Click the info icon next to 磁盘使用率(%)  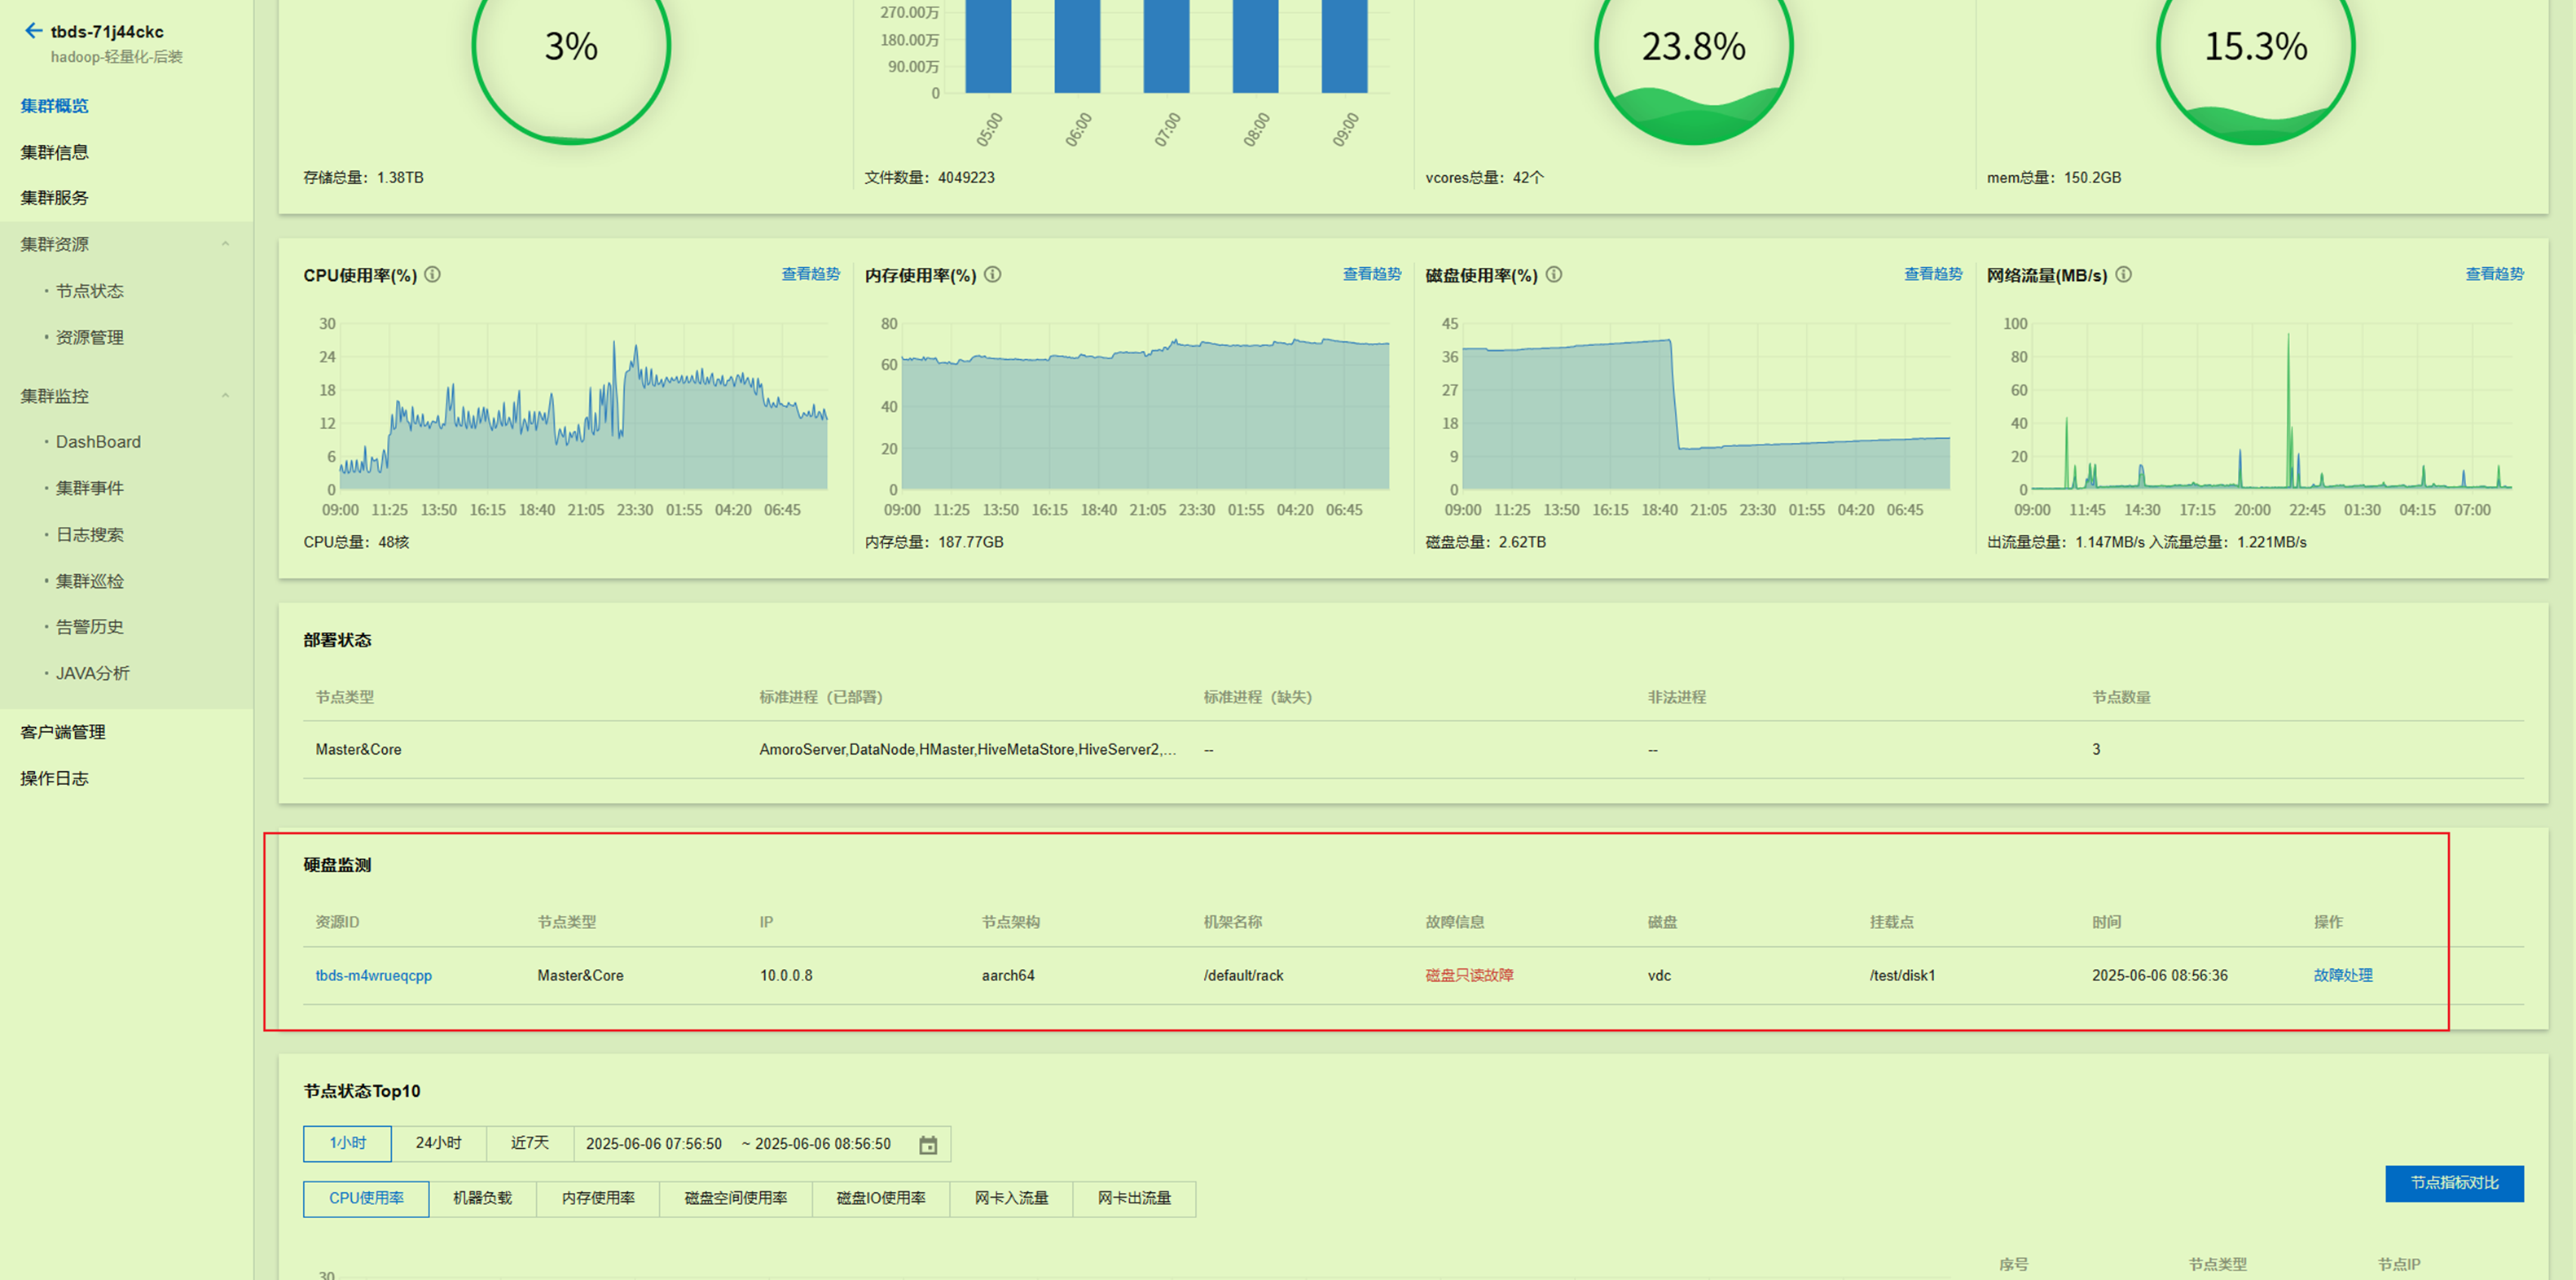tap(1553, 274)
